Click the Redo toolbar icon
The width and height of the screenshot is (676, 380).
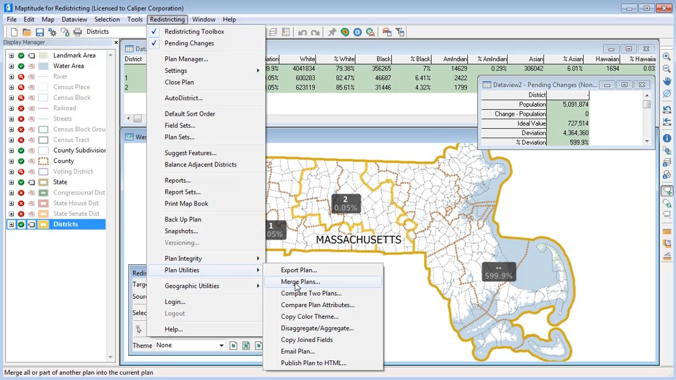[315, 32]
